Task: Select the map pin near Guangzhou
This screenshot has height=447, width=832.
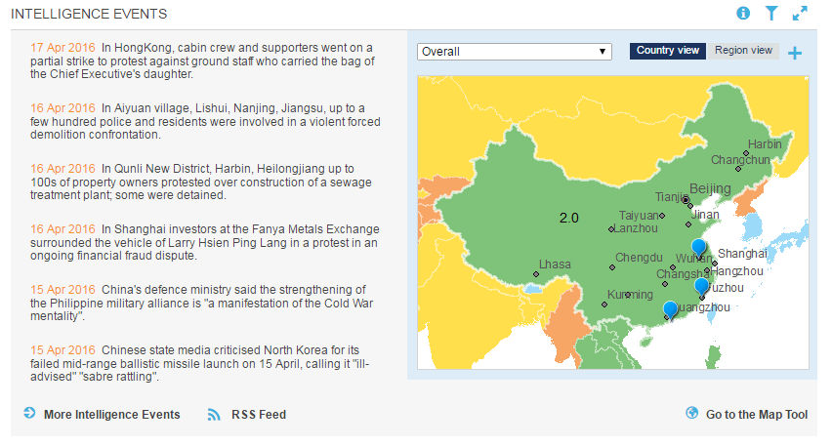Action: point(669,309)
